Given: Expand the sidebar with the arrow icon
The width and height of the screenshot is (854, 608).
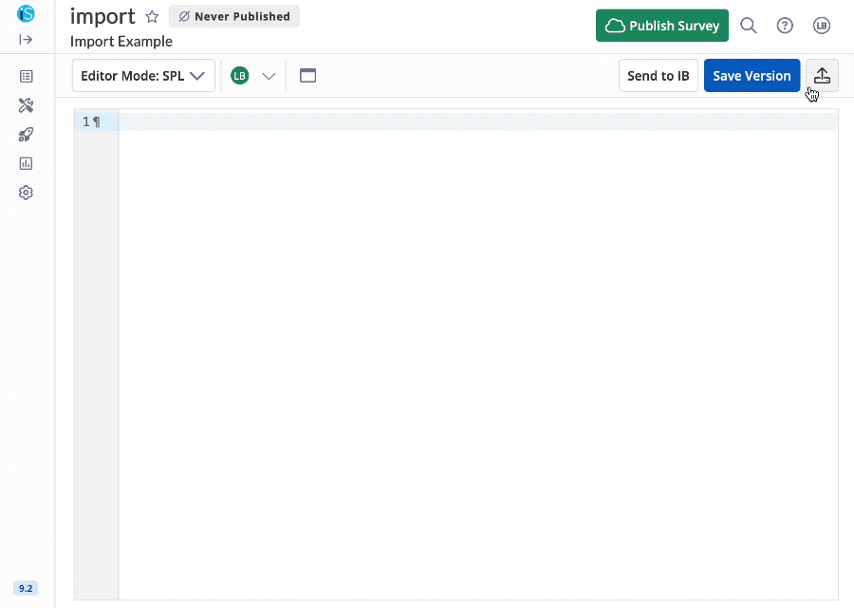Looking at the screenshot, I should click(26, 41).
